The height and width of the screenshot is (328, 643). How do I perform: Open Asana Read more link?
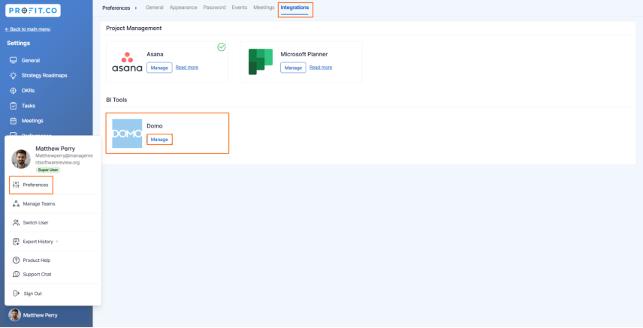[x=187, y=68]
